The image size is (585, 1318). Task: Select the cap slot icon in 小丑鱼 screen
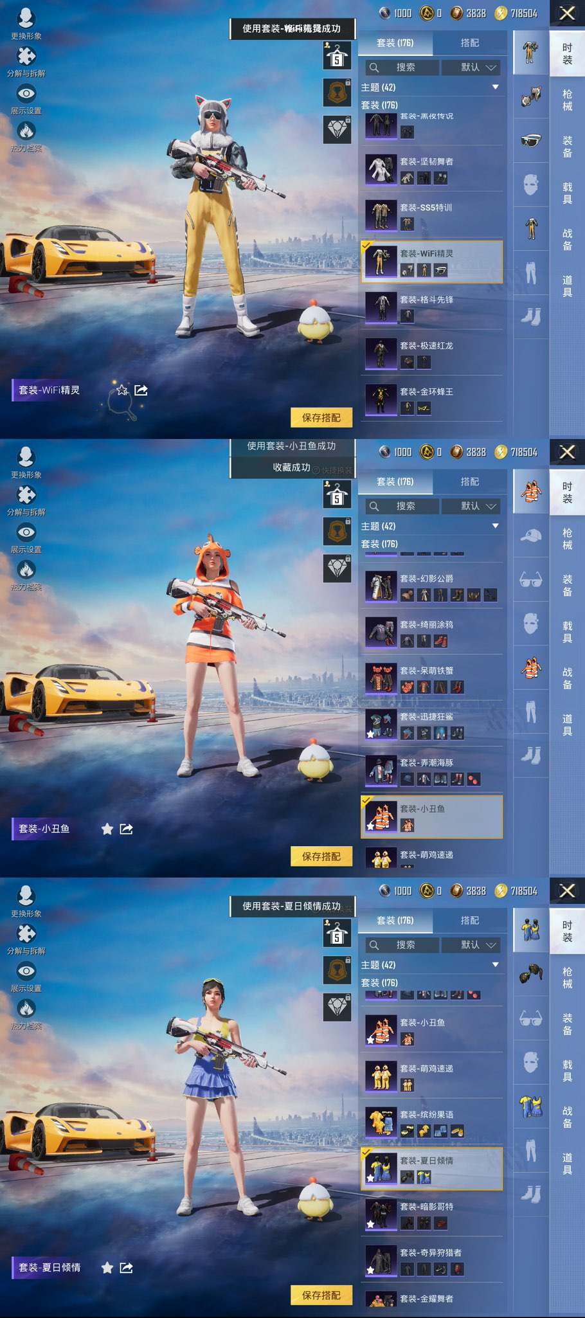pyautogui.click(x=531, y=535)
